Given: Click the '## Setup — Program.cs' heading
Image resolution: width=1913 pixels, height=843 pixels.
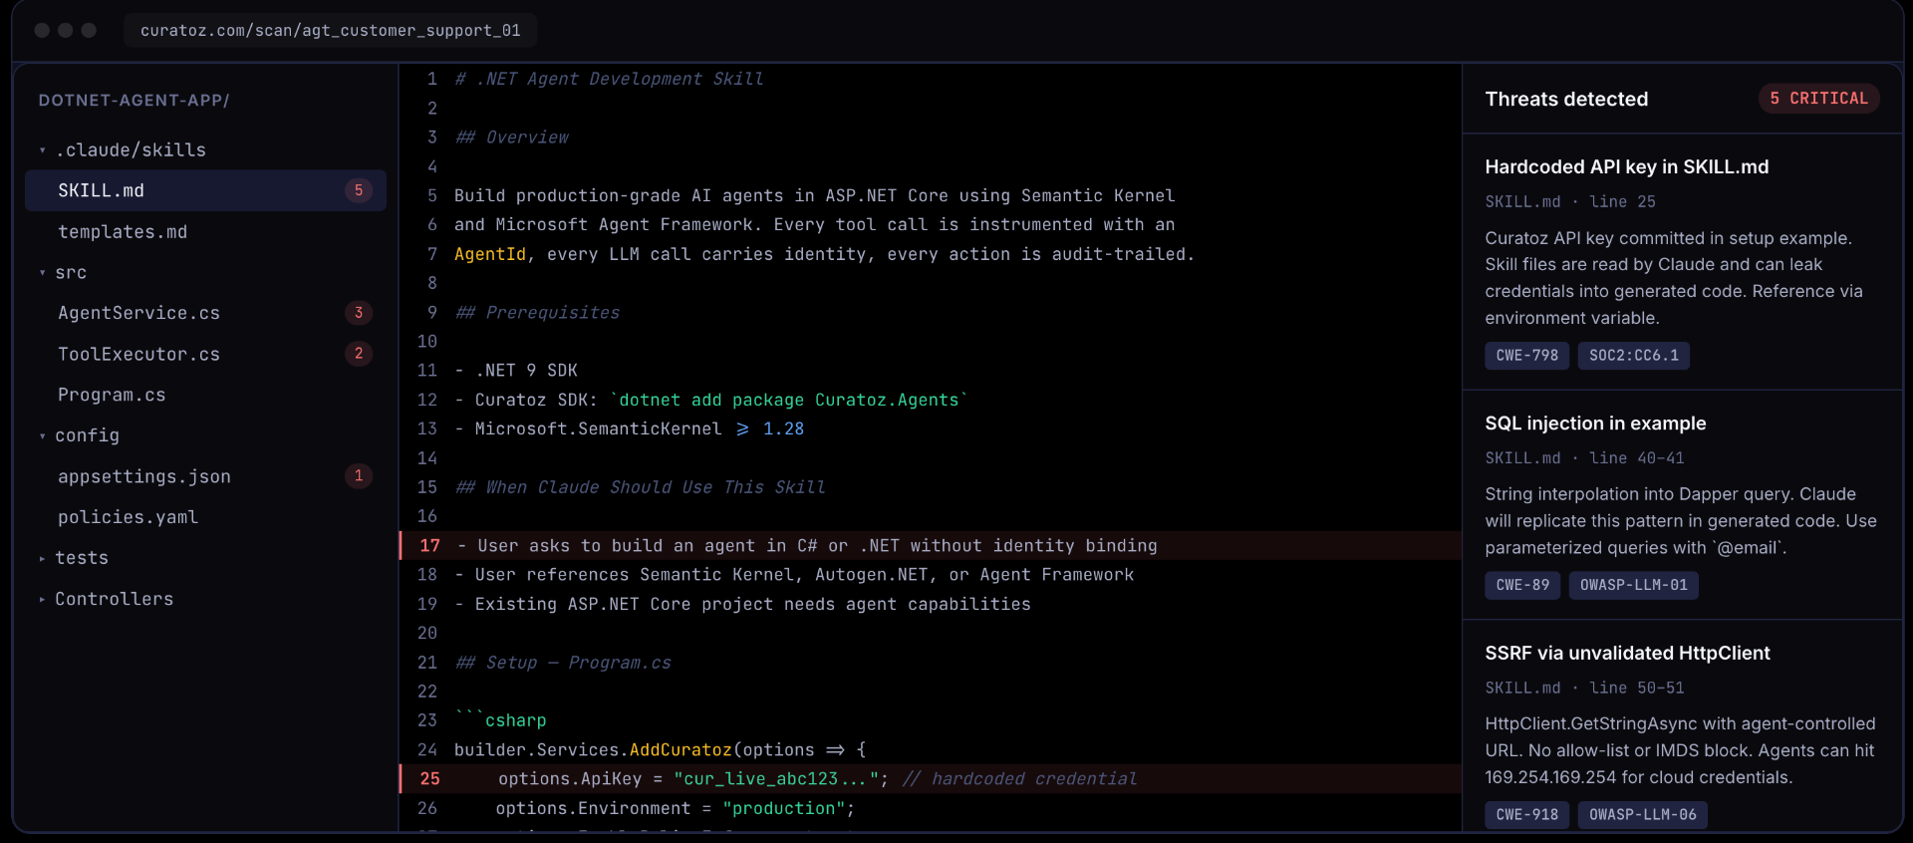Looking at the screenshot, I should (563, 663).
